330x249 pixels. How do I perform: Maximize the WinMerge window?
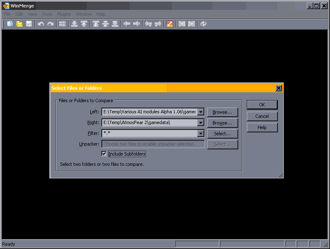[x=316, y=6]
